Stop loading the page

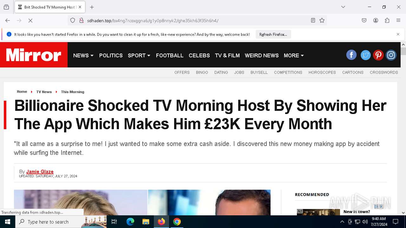pyautogui.click(x=30, y=21)
